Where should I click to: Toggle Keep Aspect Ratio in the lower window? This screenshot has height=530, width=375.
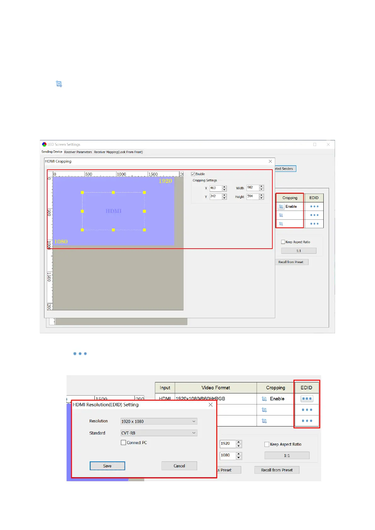tap(267, 444)
